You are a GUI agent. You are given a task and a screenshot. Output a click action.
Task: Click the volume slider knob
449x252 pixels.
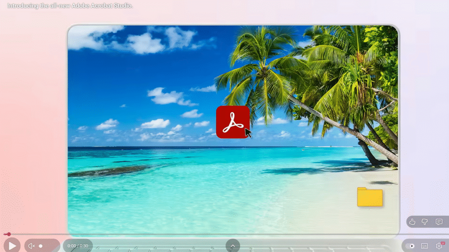[41, 246]
